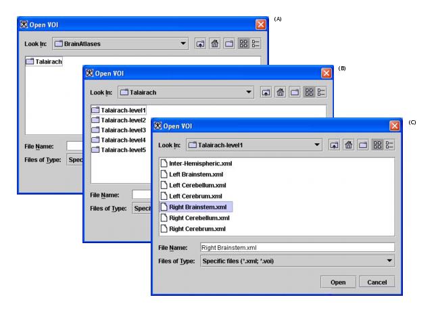This screenshot has width=436, height=310.
Task: Click the Open button
Action: tap(338, 282)
